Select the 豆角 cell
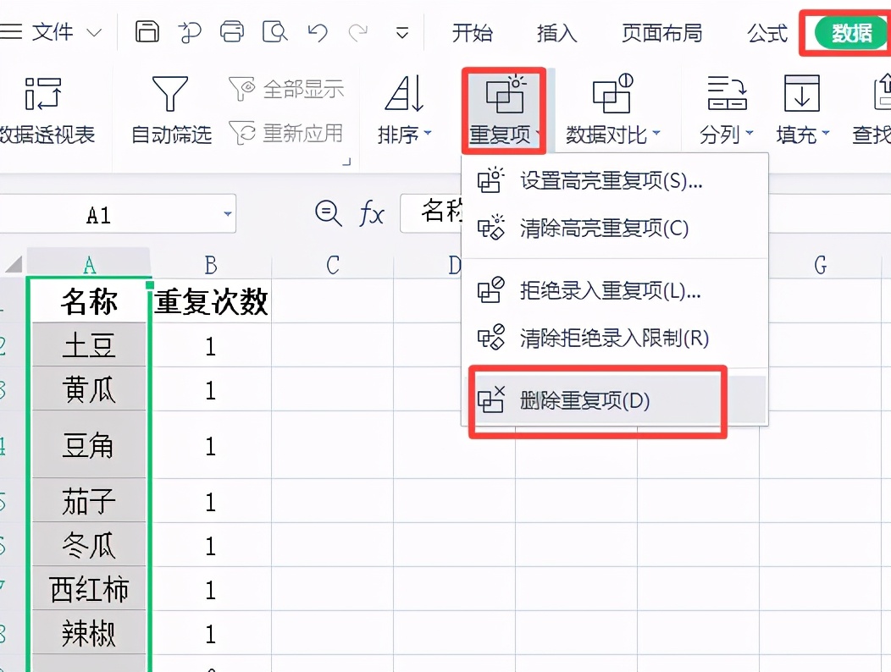The image size is (891, 672). (89, 445)
